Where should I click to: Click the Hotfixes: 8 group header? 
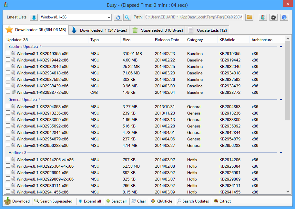[x=17, y=153]
